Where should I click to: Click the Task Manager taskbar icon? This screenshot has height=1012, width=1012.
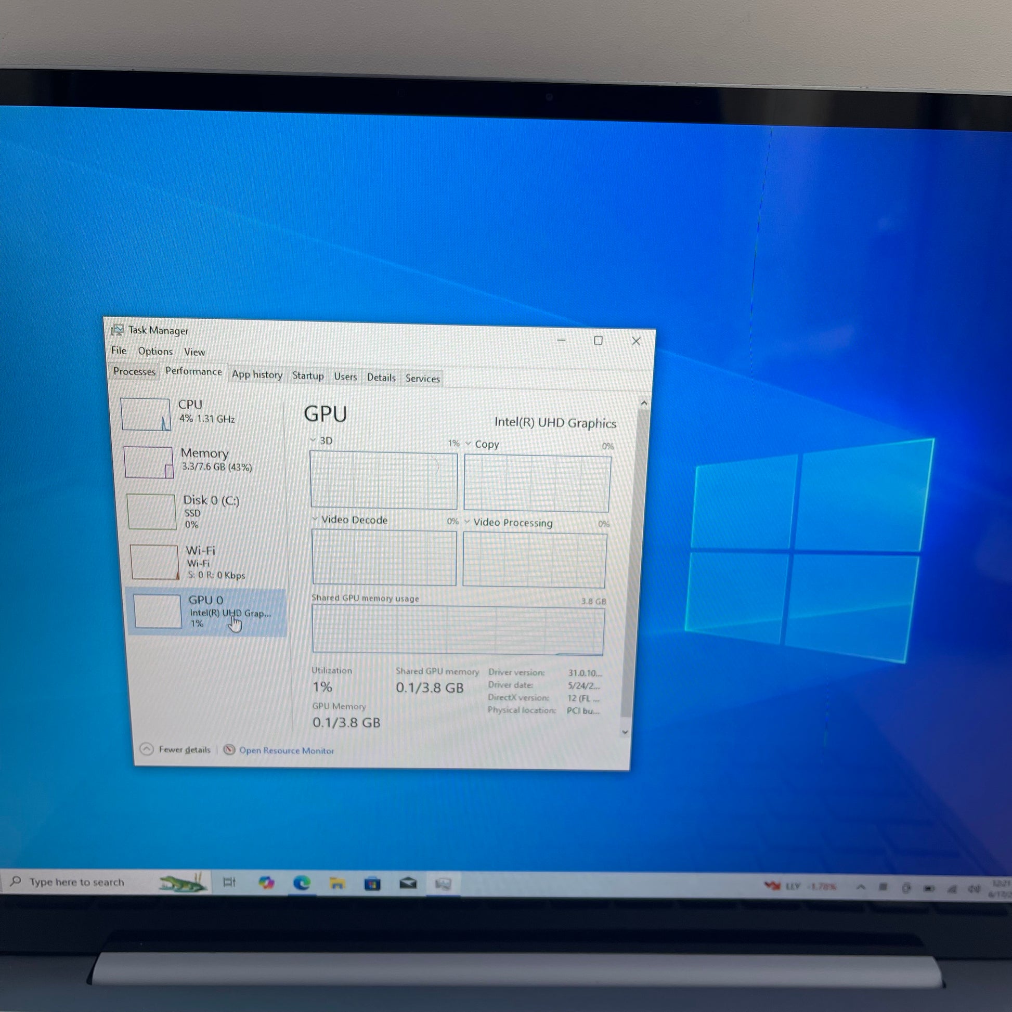443,885
